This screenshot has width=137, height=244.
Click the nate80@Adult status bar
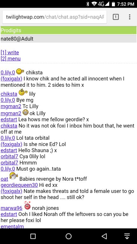tap(68, 38)
